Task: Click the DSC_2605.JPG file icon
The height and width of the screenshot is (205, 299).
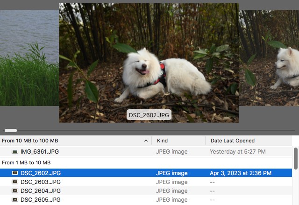Action: point(15,199)
